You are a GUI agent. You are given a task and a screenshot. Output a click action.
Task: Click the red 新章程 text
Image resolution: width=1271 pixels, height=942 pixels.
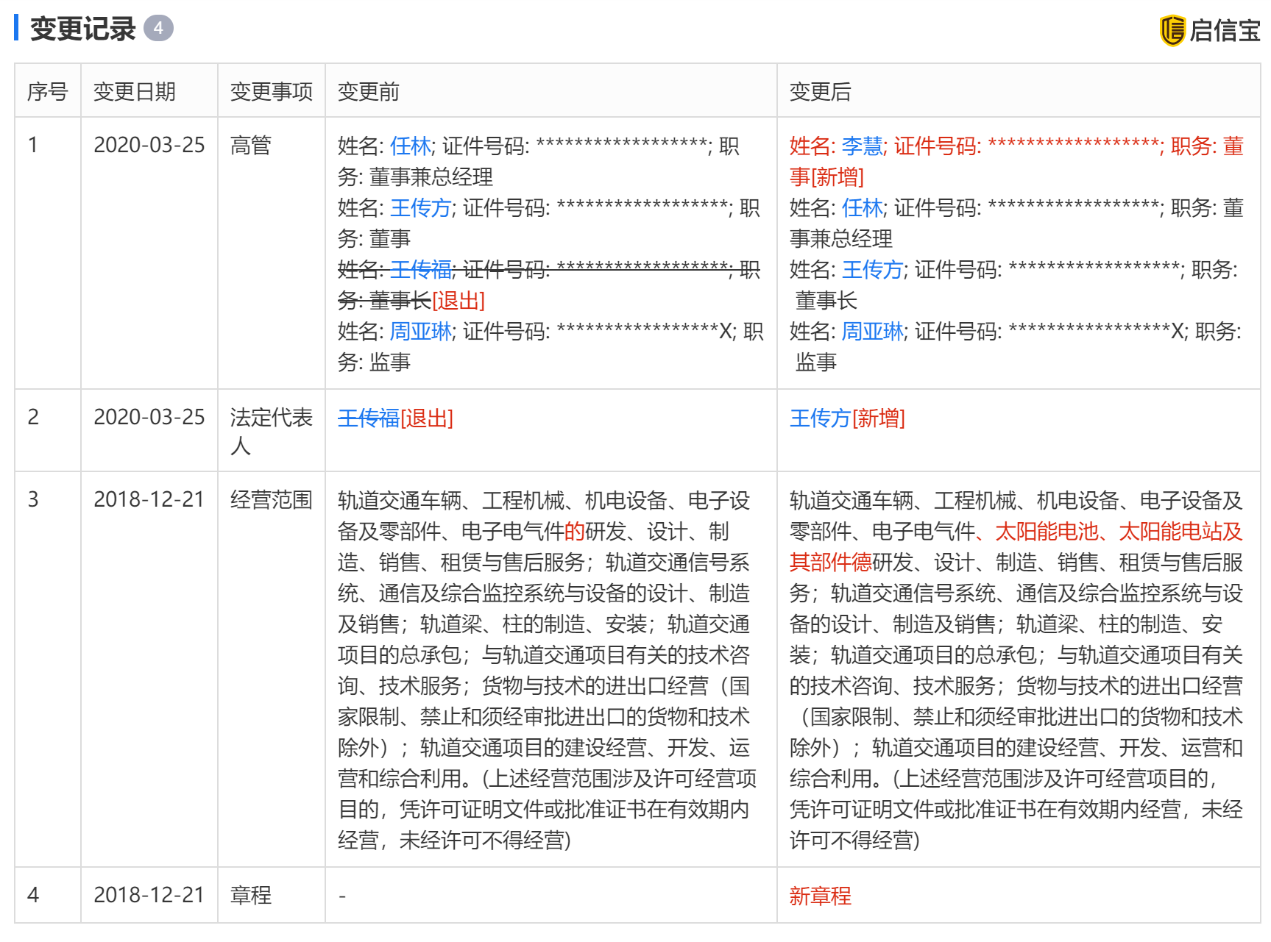[x=820, y=896]
